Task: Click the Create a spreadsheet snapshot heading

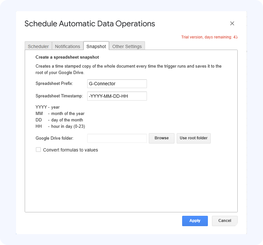Action: pyautogui.click(x=67, y=57)
